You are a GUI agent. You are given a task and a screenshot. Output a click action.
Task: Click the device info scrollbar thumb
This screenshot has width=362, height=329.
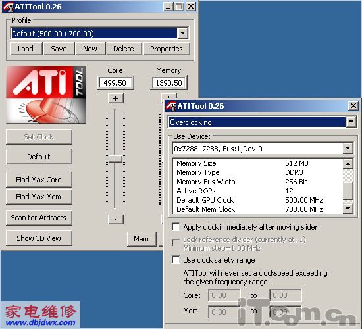click(x=348, y=191)
